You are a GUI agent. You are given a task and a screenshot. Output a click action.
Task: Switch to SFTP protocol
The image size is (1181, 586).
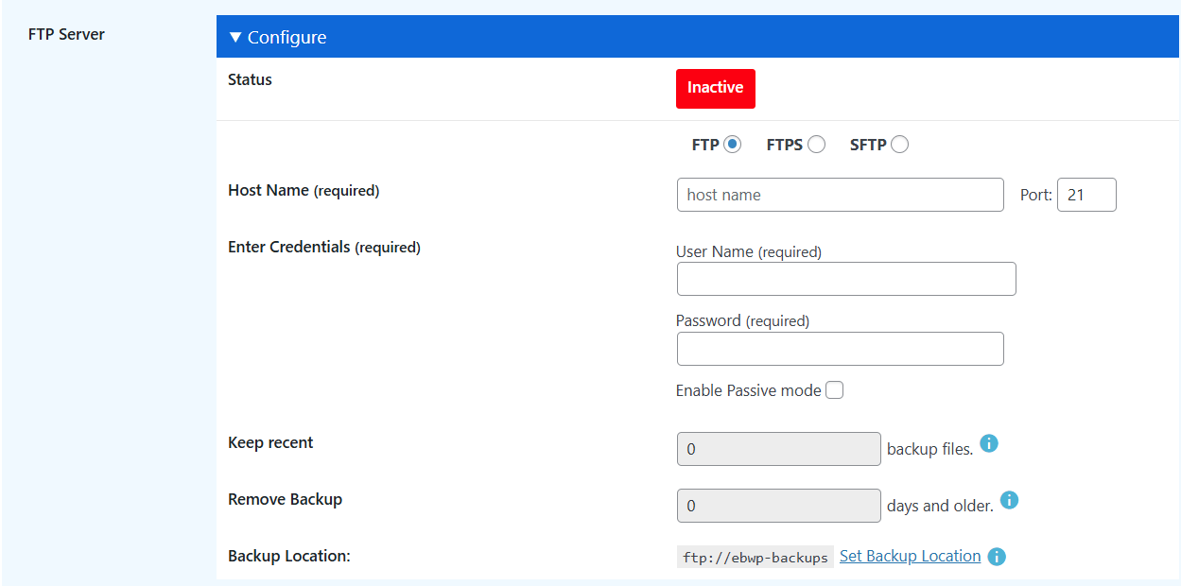click(x=898, y=144)
